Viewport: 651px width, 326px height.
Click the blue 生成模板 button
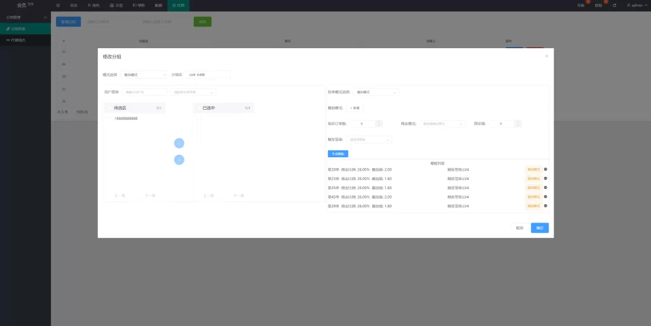tap(338, 153)
